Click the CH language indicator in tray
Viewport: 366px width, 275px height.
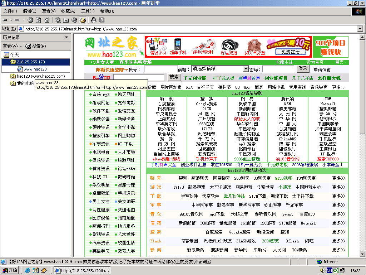pyautogui.click(x=329, y=271)
